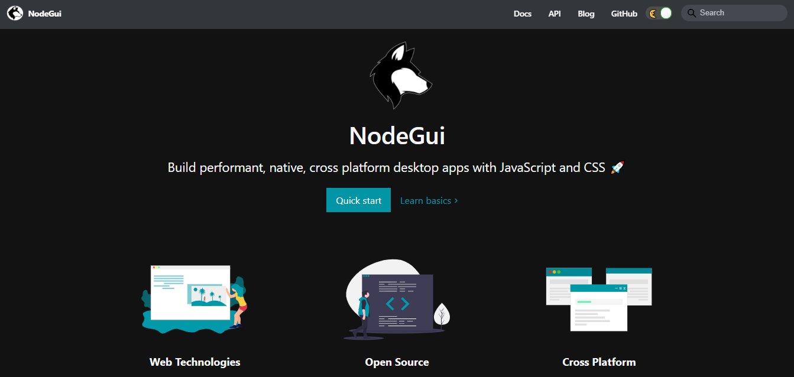Click the Open Source code illustration

(x=397, y=300)
